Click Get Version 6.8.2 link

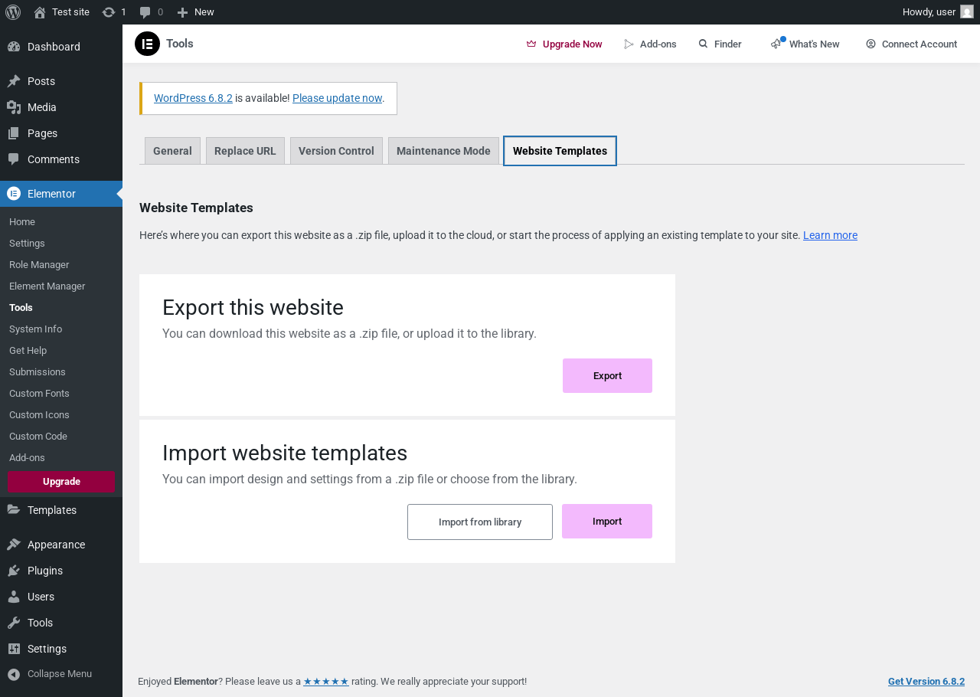point(926,682)
